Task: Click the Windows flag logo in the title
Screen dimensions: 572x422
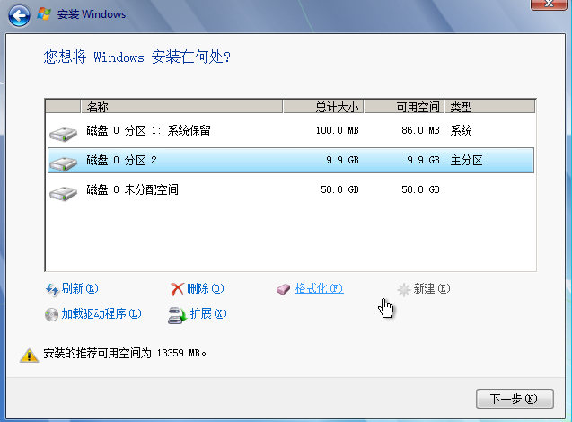Action: coord(45,14)
